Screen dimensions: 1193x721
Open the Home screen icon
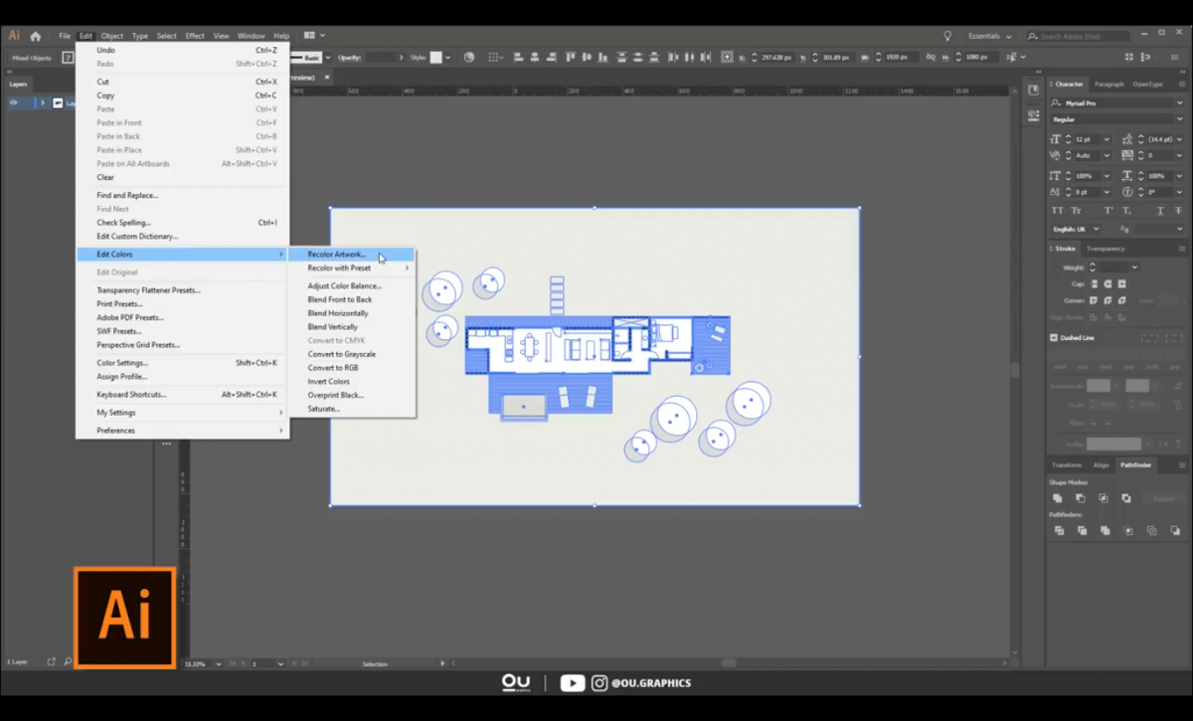[x=36, y=36]
